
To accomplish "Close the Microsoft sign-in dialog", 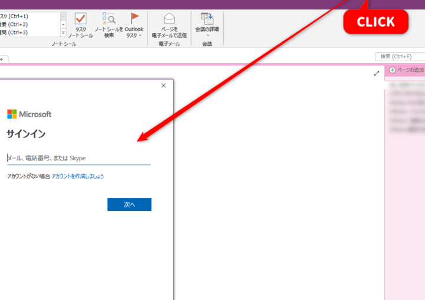I will (164, 85).
